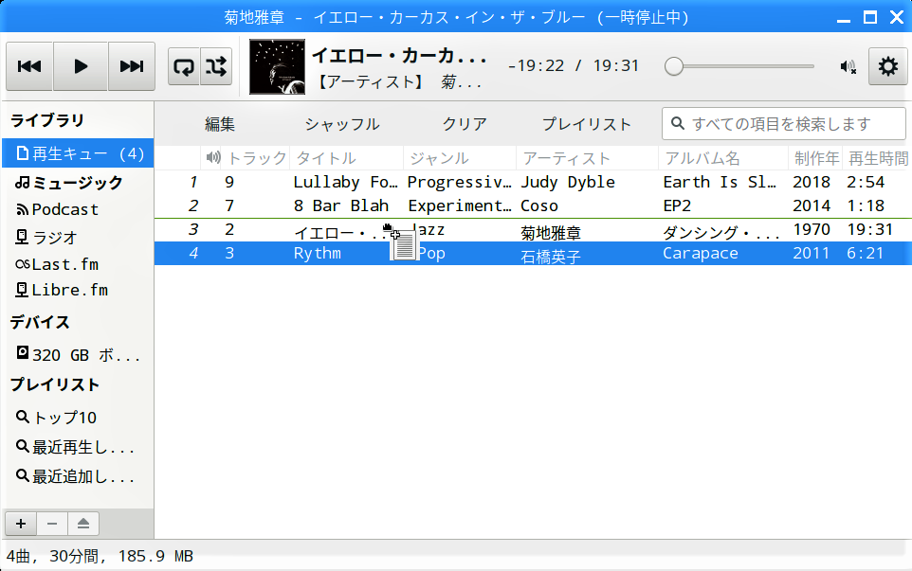Click the album cover thumbnail
This screenshot has height=571, width=912.
[x=277, y=66]
